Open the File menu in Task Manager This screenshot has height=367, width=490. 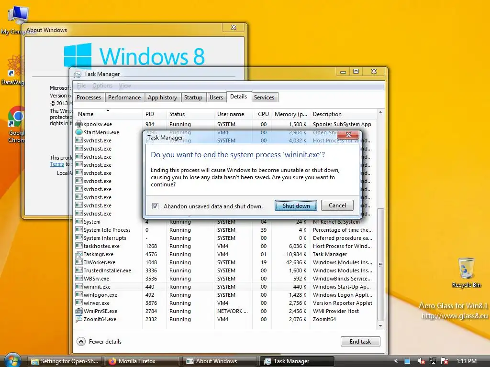coord(81,86)
